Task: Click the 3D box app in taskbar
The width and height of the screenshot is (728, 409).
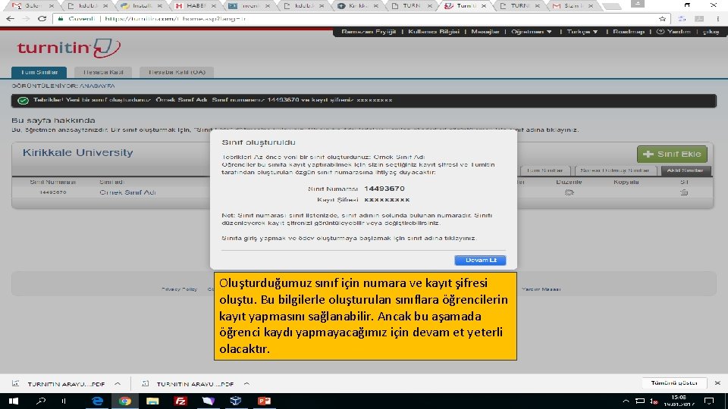Action: 236,401
